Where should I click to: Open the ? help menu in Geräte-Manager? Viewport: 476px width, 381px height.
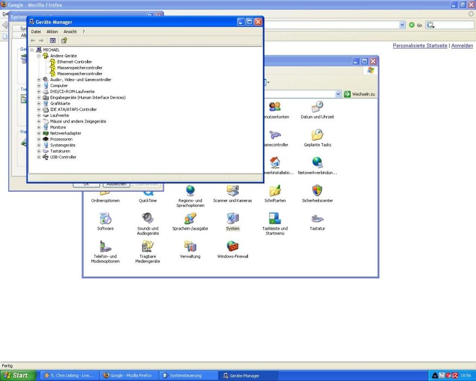coord(83,32)
